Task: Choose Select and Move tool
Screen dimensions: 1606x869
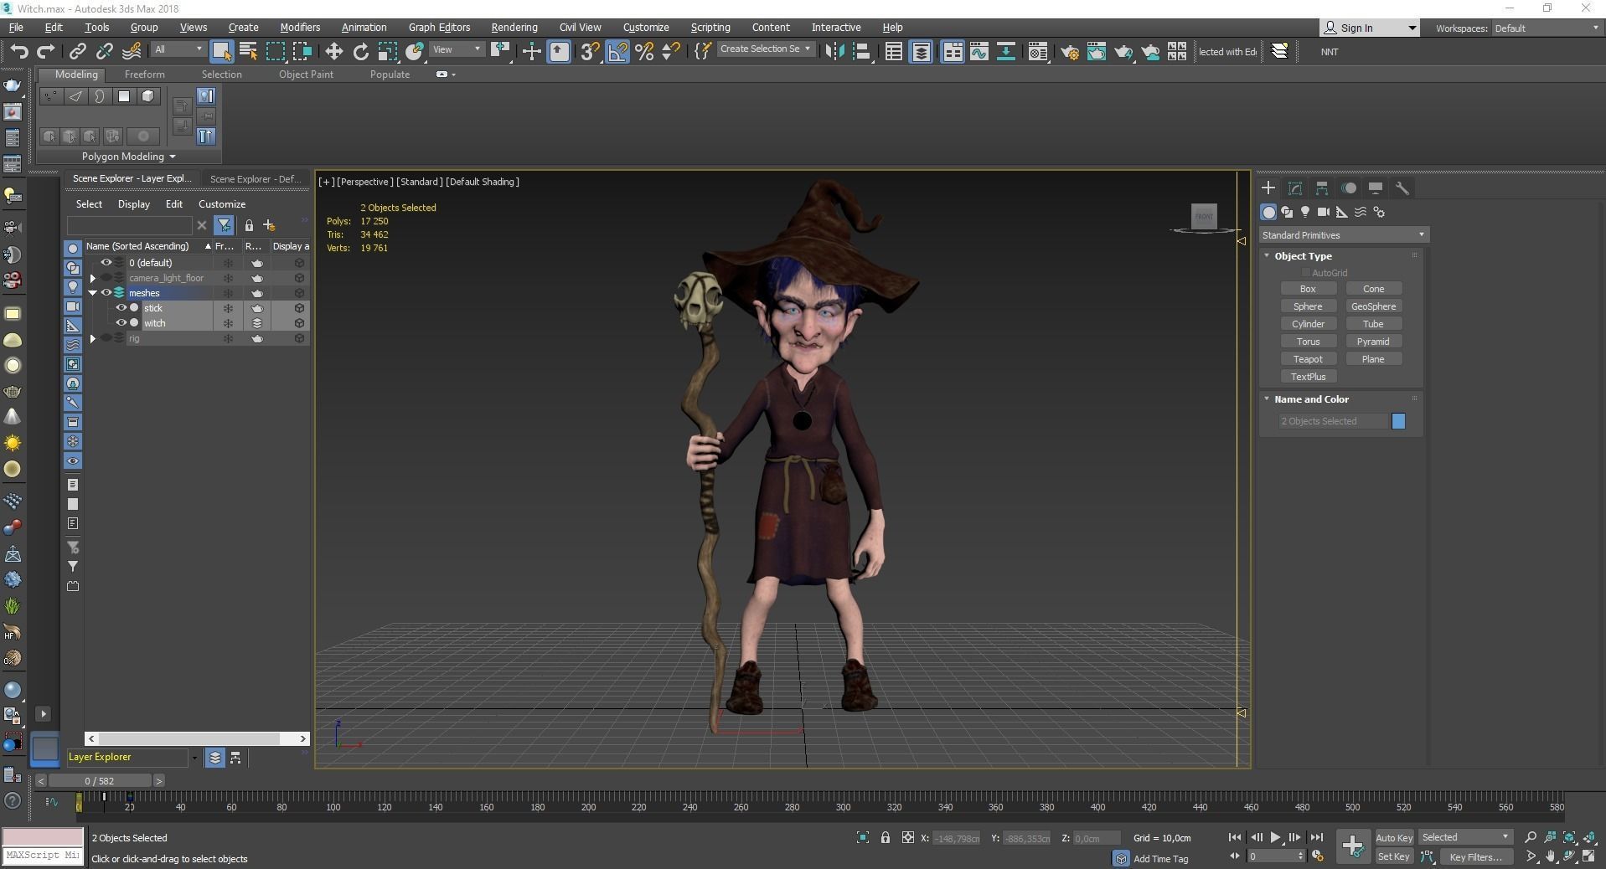Action: point(333,52)
